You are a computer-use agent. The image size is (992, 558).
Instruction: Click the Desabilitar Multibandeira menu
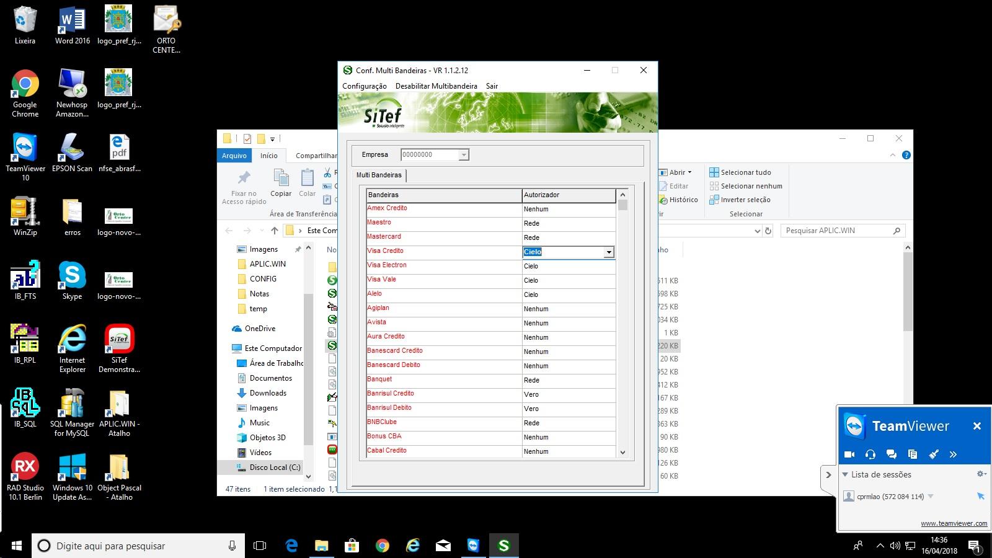pos(436,86)
